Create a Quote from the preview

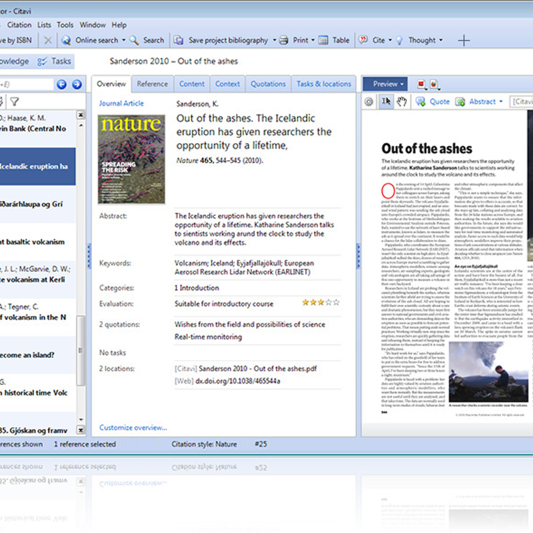click(438, 101)
